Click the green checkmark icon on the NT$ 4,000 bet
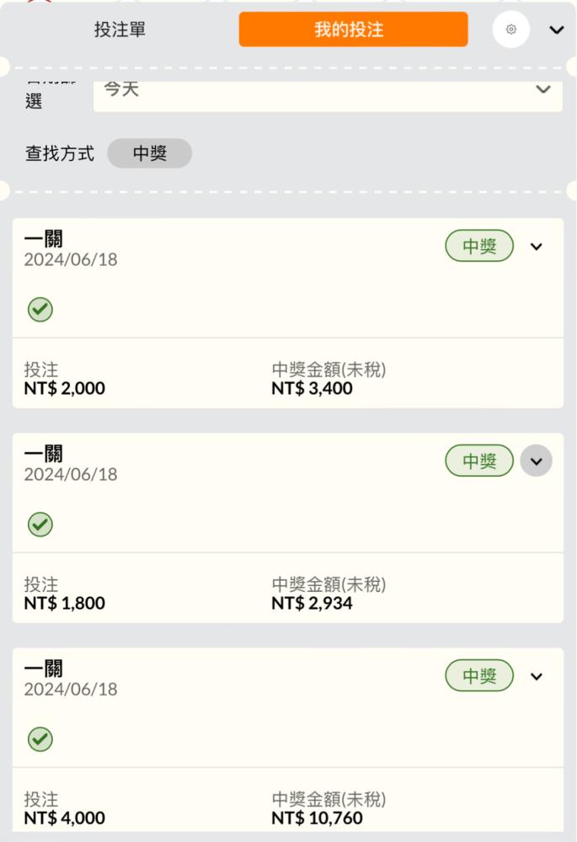The image size is (577, 842). [40, 739]
